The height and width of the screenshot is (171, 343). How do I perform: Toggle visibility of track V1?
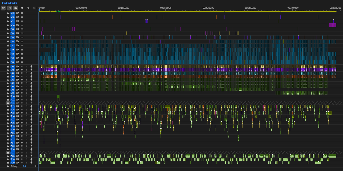coord(22,62)
